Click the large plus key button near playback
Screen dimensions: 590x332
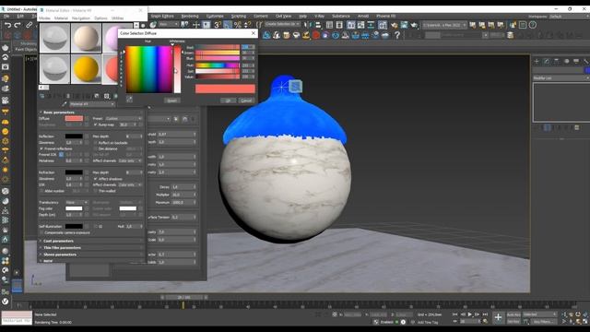click(498, 317)
